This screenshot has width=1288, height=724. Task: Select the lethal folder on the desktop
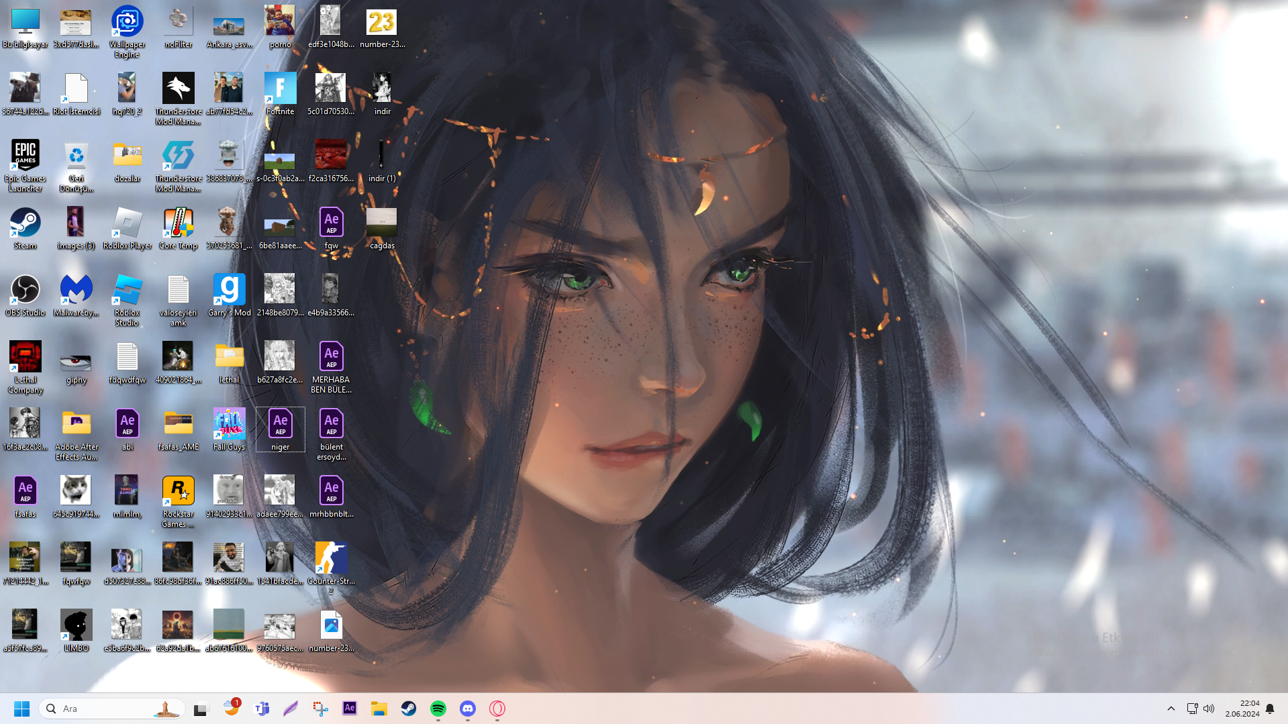(x=230, y=363)
